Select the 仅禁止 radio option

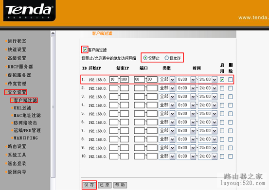click(x=145, y=58)
